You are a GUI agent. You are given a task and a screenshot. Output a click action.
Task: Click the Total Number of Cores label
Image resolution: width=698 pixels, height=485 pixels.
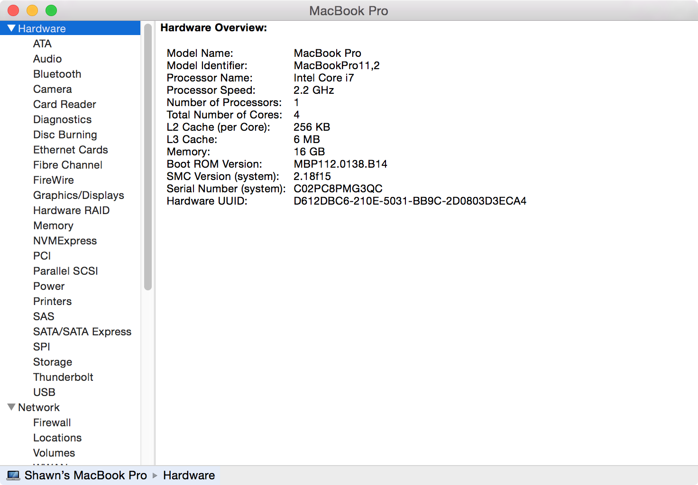224,115
